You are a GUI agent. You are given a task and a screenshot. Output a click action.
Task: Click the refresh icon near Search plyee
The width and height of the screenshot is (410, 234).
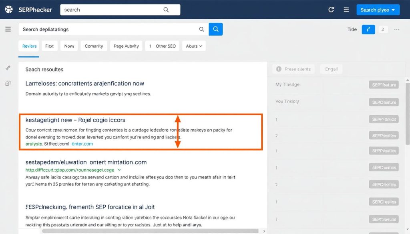click(331, 9)
